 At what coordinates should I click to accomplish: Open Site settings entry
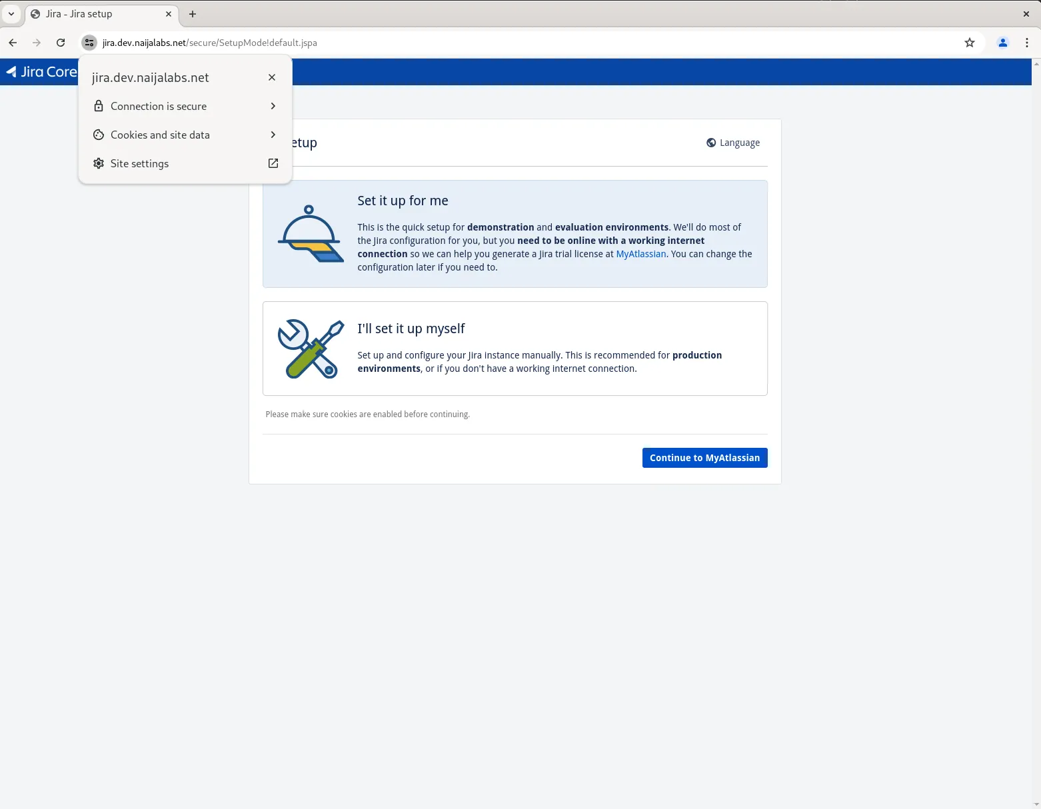[185, 163]
